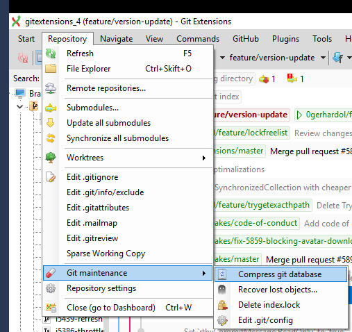Select i5439-refresh branch in tree

pyautogui.click(x=78, y=319)
